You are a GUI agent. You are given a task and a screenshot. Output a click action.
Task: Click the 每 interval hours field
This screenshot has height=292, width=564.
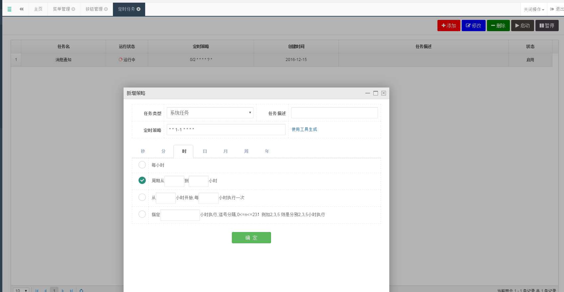point(209,198)
